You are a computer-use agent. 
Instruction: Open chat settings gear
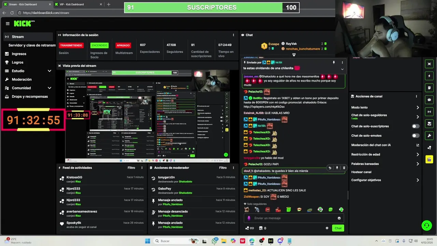point(327,228)
